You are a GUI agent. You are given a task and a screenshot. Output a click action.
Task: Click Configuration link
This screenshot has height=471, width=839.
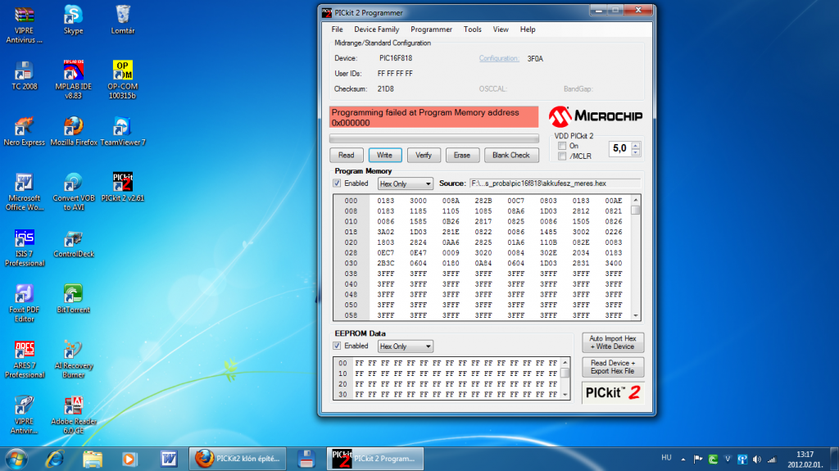(x=499, y=58)
